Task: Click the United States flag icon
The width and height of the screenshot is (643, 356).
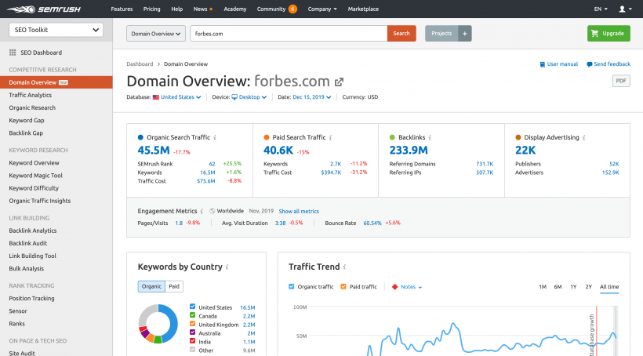Action: [x=156, y=97]
